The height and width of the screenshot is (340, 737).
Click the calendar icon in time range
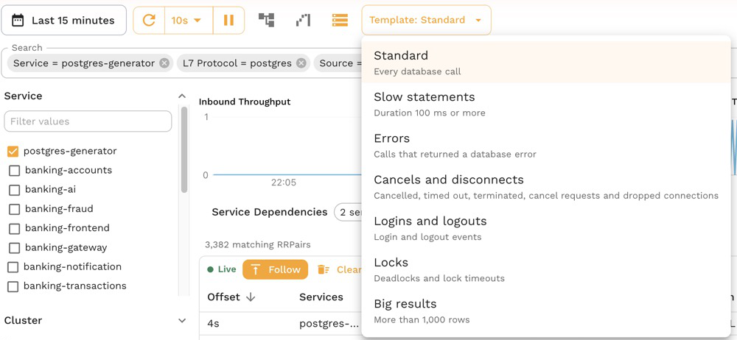coord(18,20)
